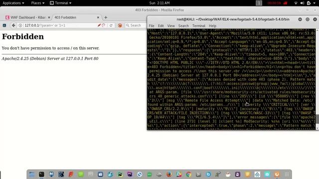Focus the Firefox Search box
This screenshot has width=319, height=179.
(136, 25)
